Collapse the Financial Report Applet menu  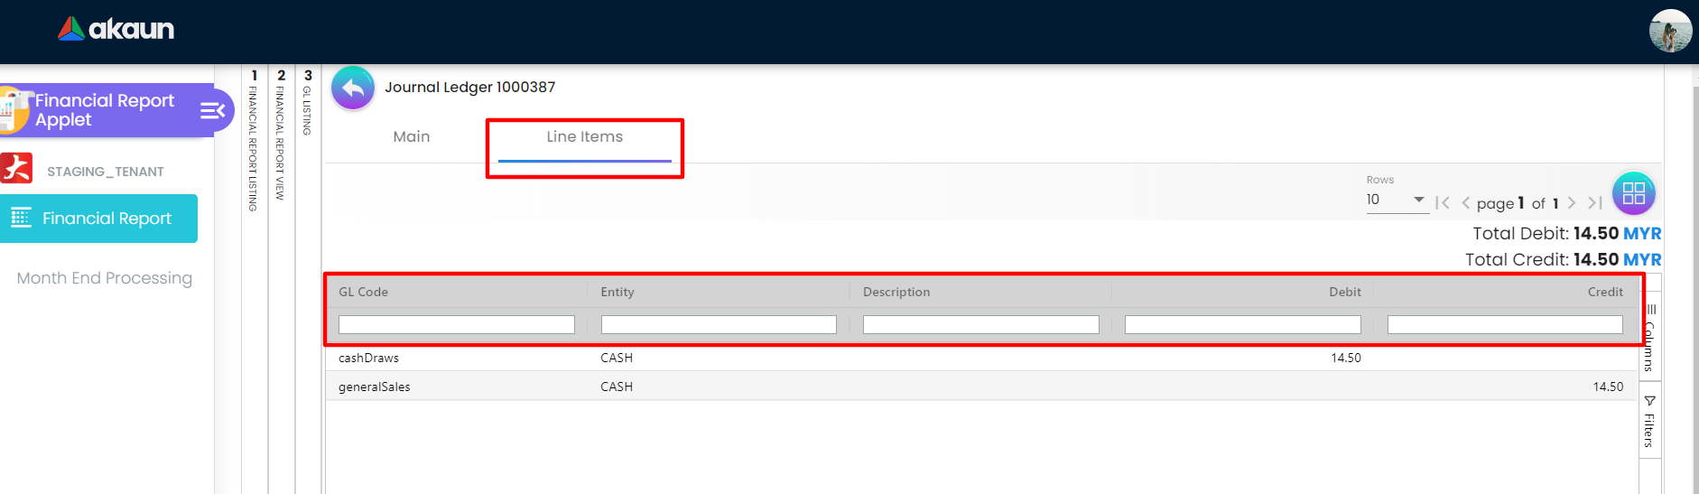pyautogui.click(x=212, y=110)
